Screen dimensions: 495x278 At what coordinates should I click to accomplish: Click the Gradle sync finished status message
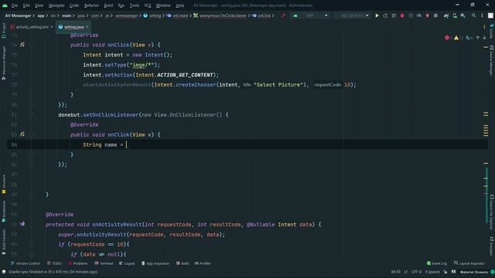click(53, 272)
